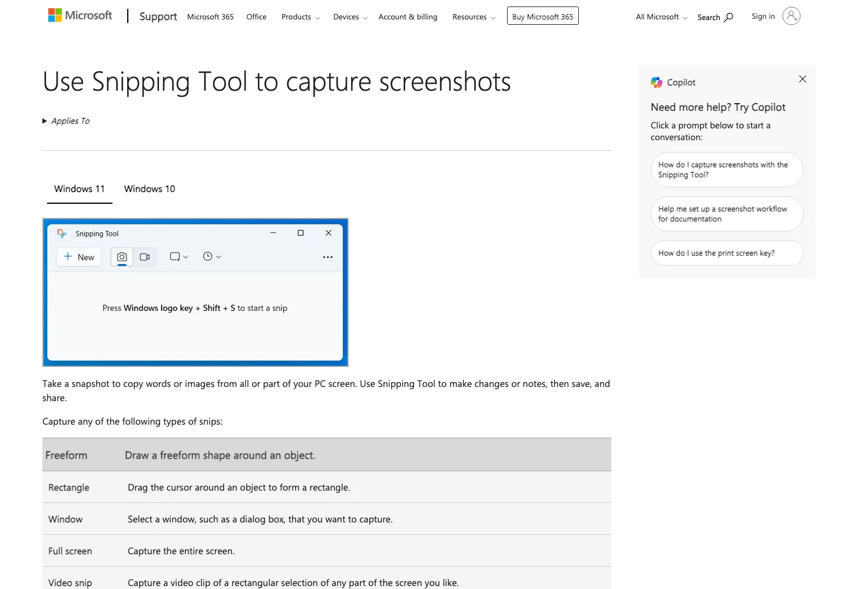Close the Copilot help panel
This screenshot has height=589, width=848.
803,79
